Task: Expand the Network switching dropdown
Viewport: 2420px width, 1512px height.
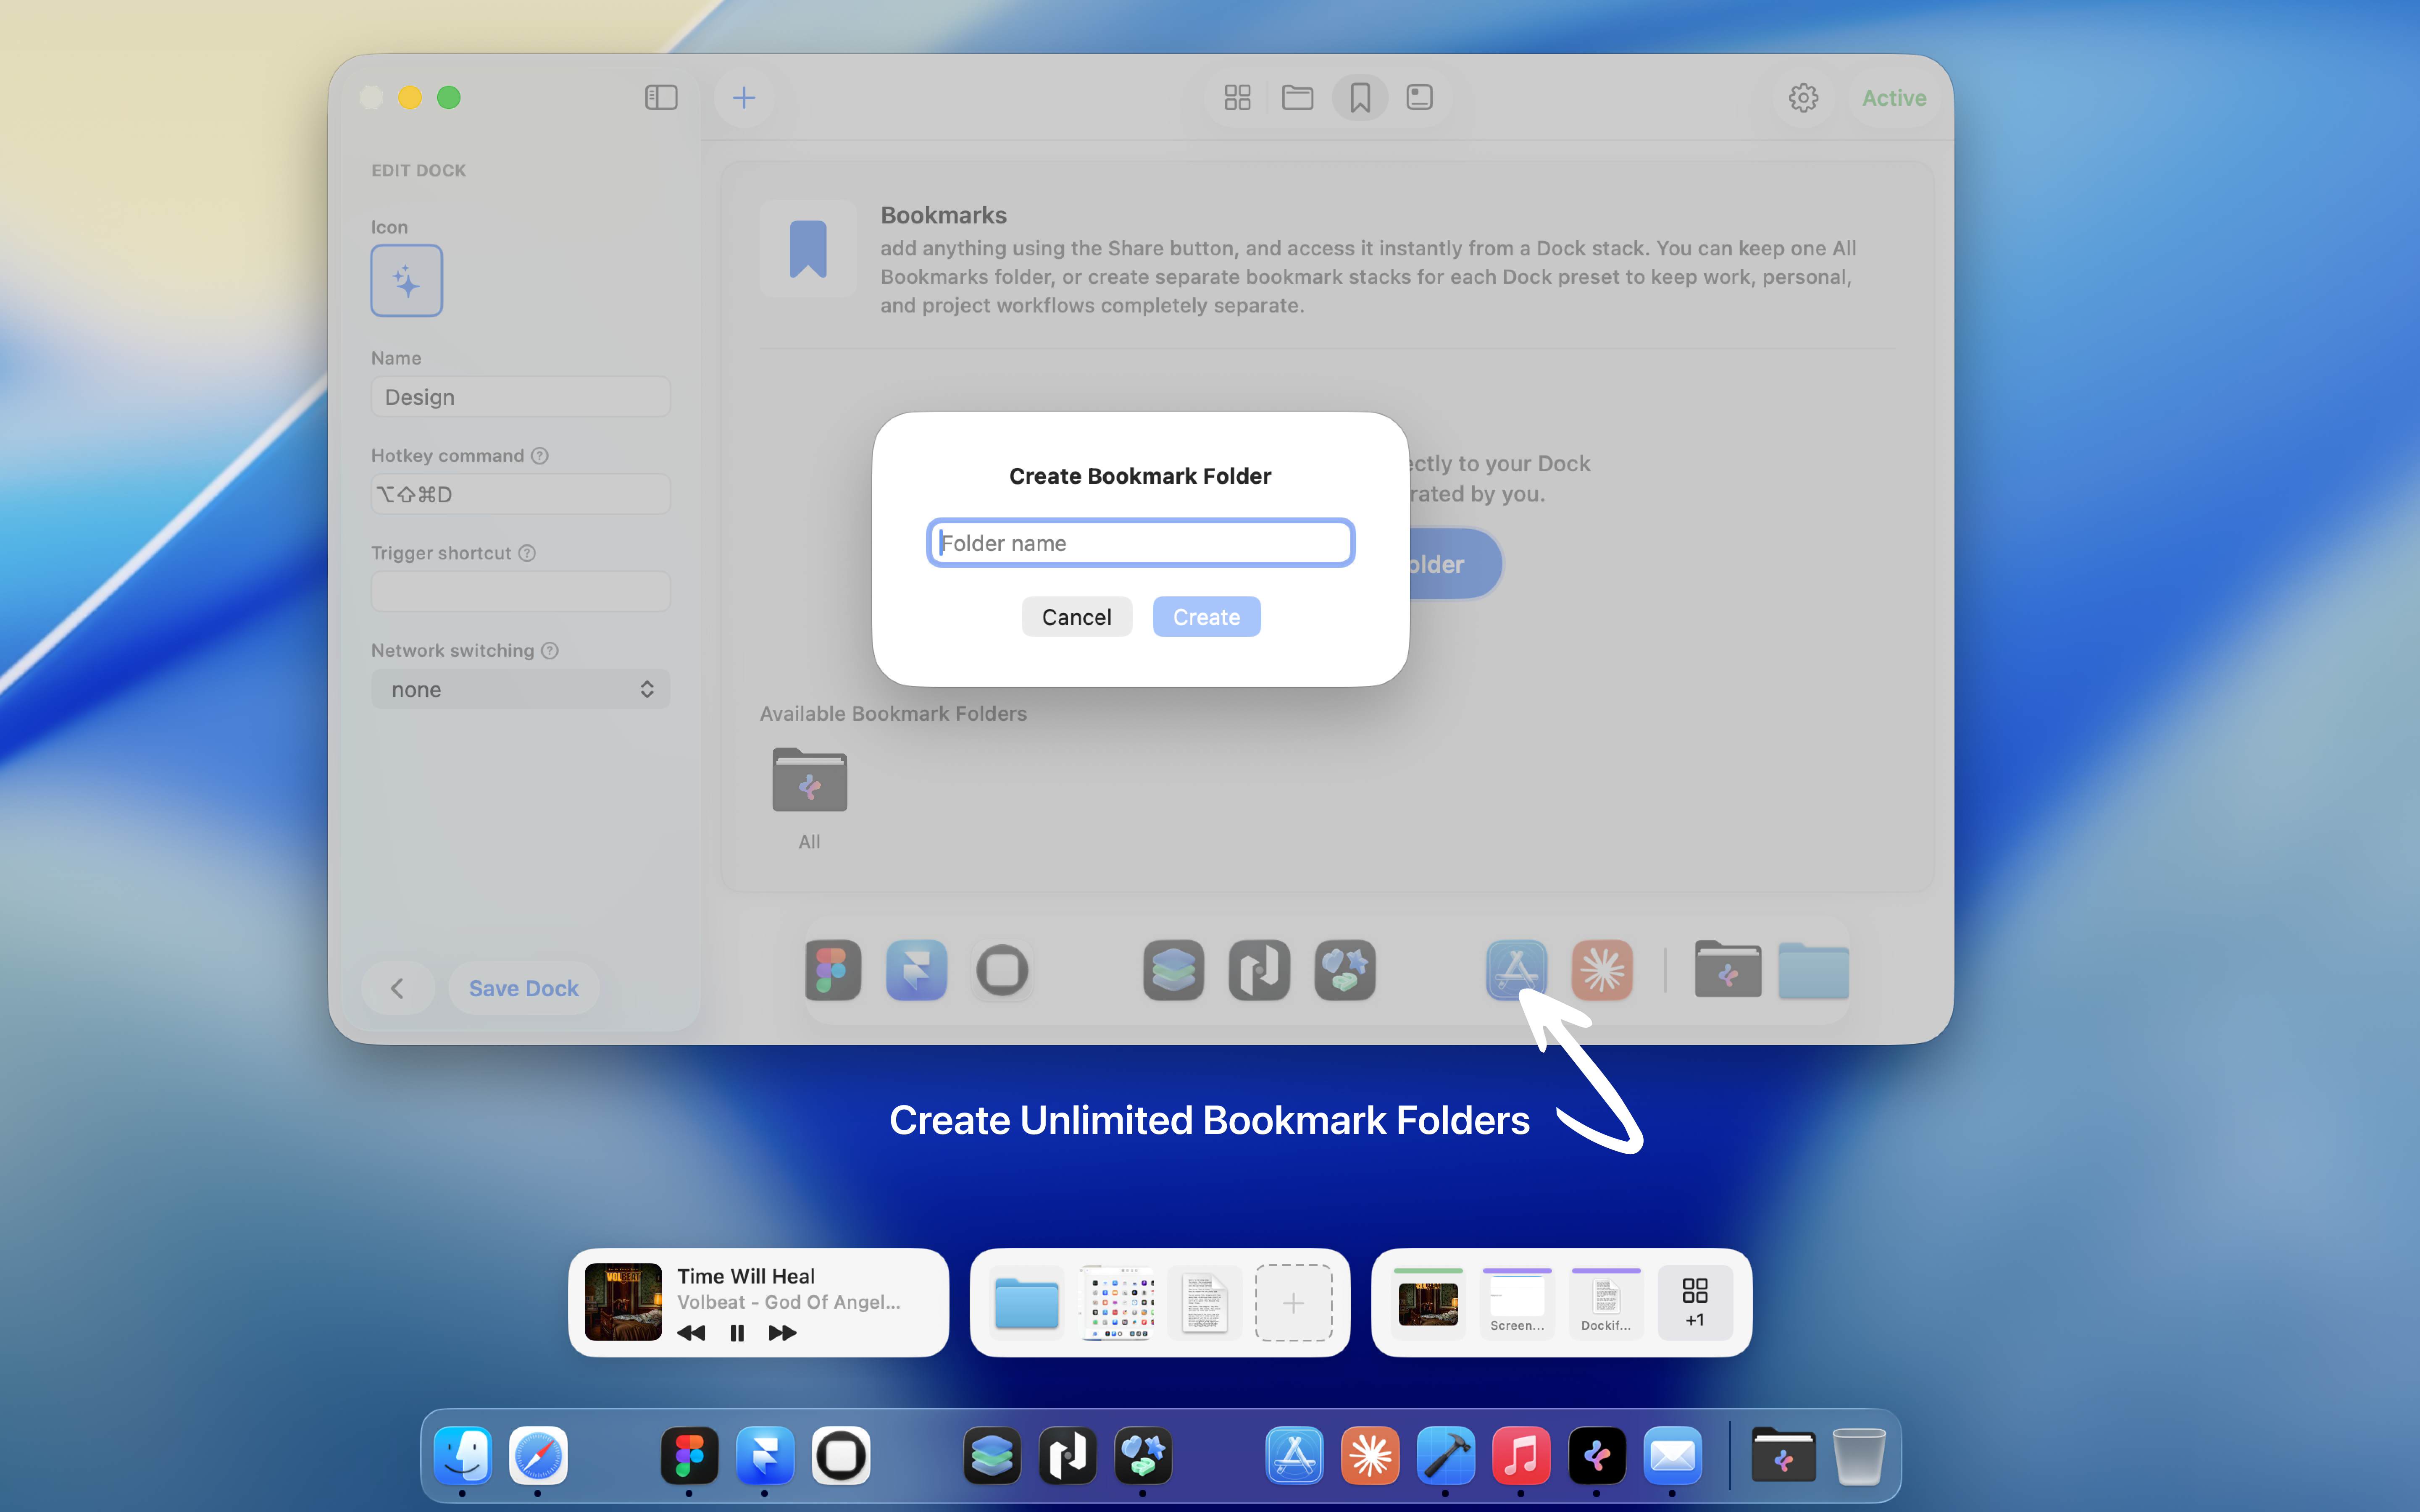Action: tap(520, 689)
